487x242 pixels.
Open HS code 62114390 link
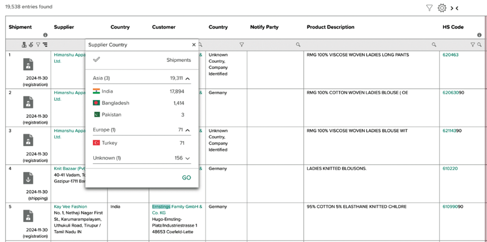pyautogui.click(x=453, y=131)
